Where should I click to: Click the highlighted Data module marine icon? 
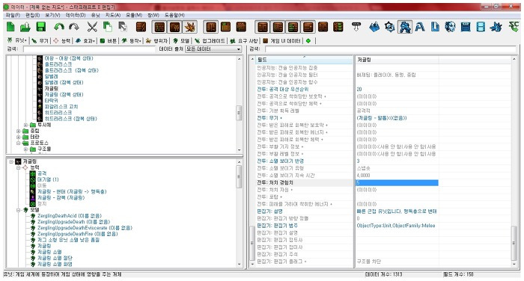(x=405, y=27)
